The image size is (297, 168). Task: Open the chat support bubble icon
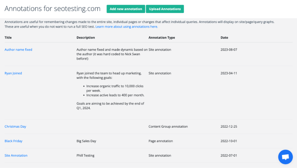click(285, 157)
